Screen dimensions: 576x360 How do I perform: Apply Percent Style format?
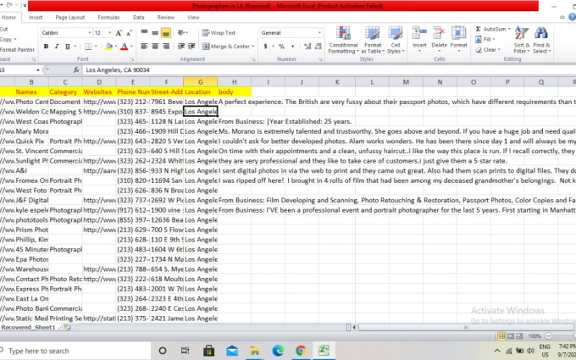pos(281,47)
